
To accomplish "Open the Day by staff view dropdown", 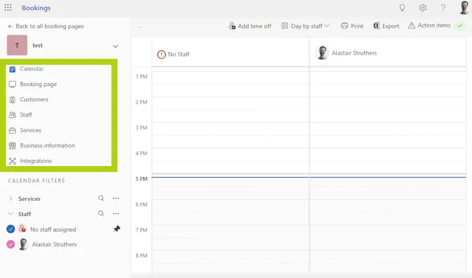I will pyautogui.click(x=305, y=26).
